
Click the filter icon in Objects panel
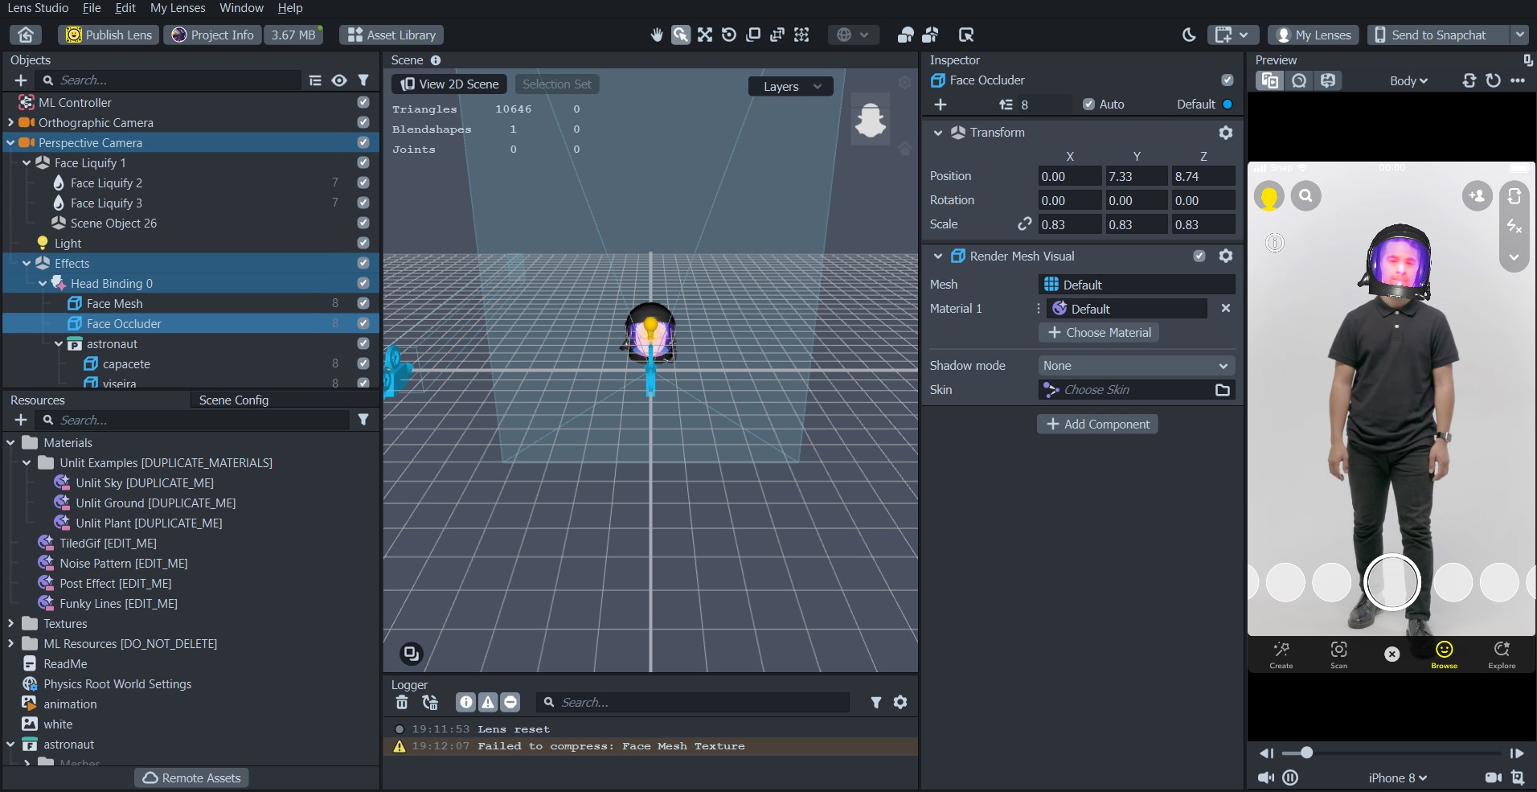[x=363, y=80]
